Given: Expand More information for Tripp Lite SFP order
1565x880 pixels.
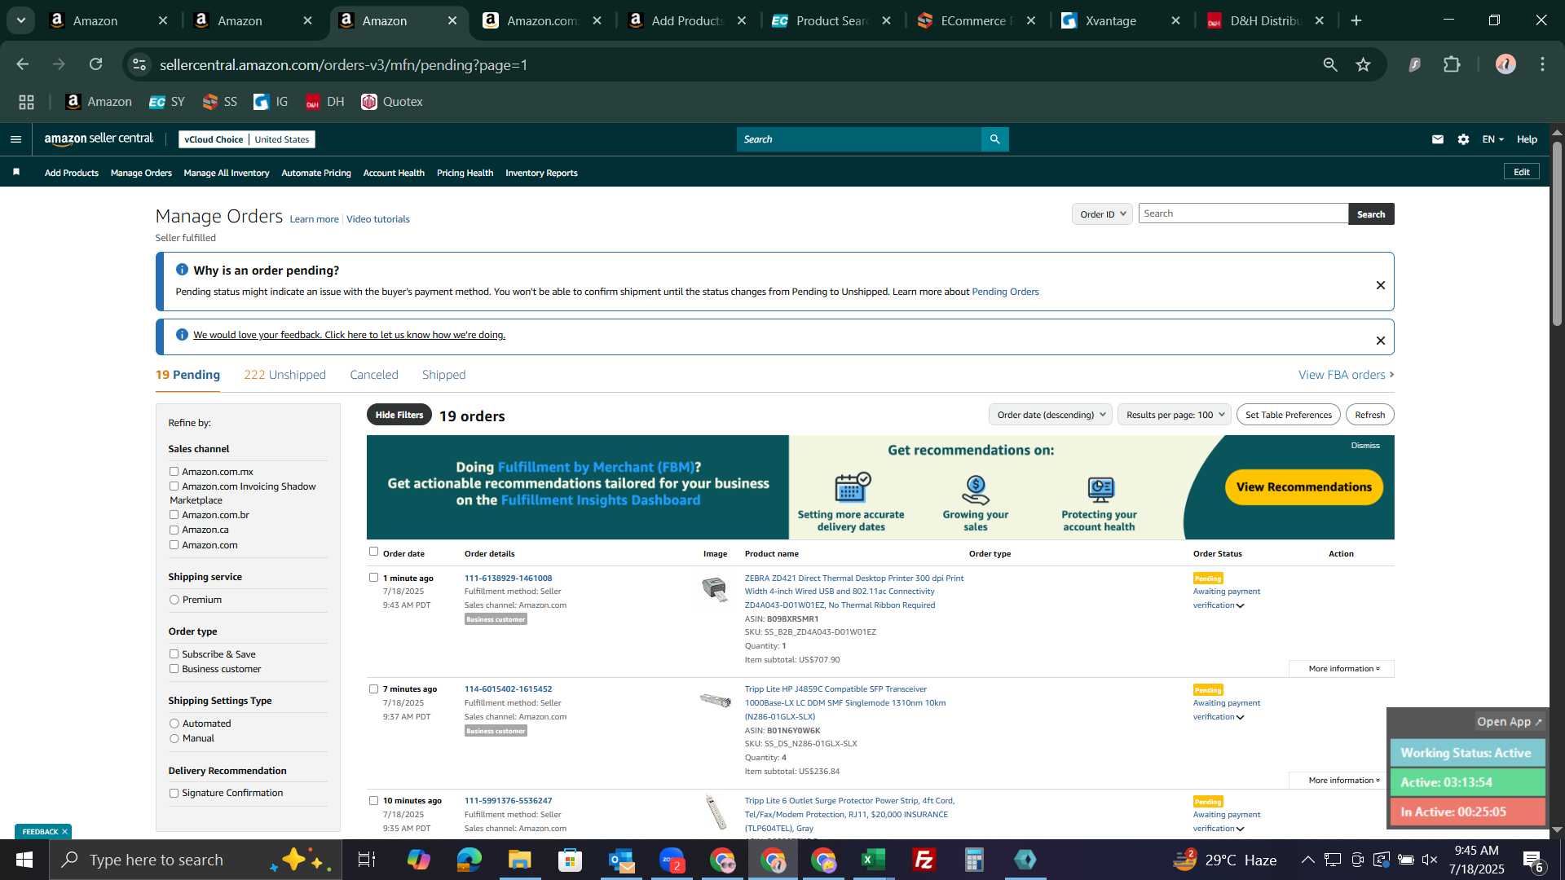Looking at the screenshot, I should 1342,781.
